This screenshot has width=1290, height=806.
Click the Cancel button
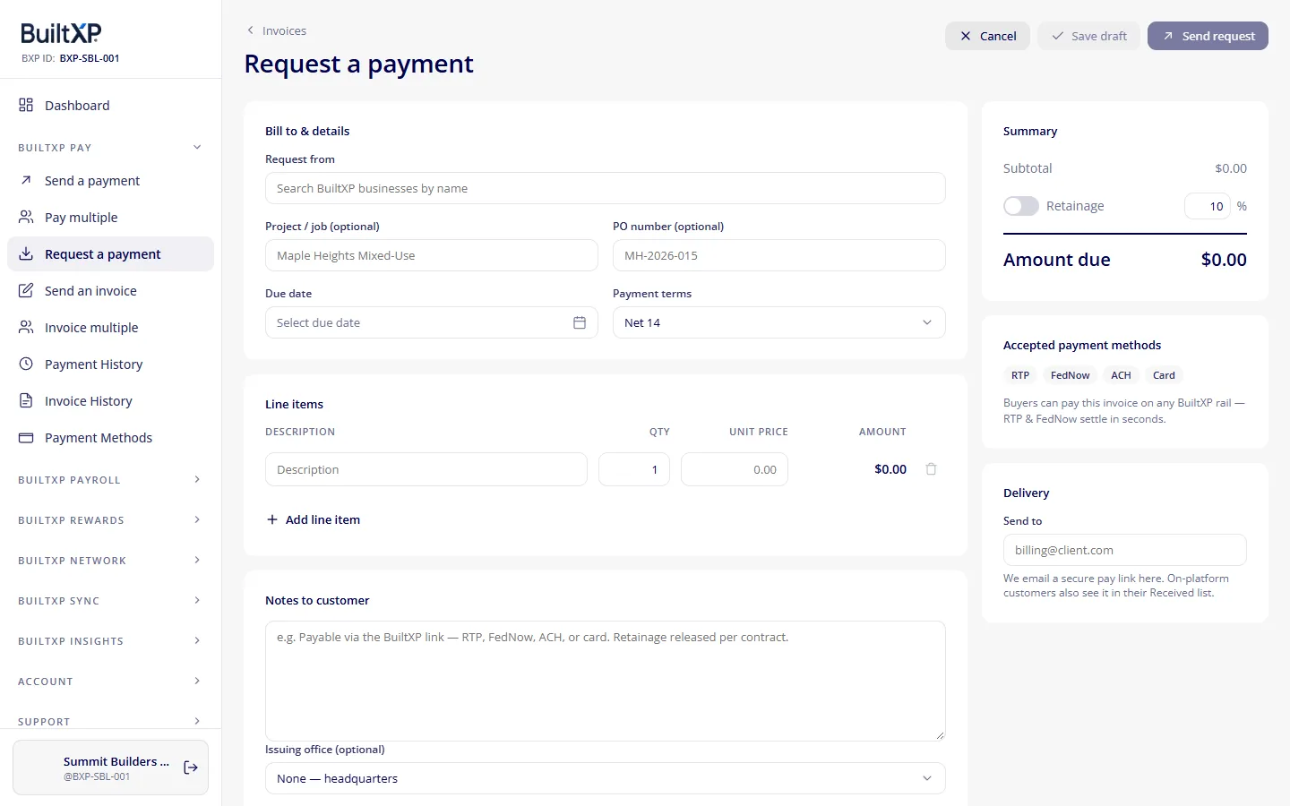(987, 36)
